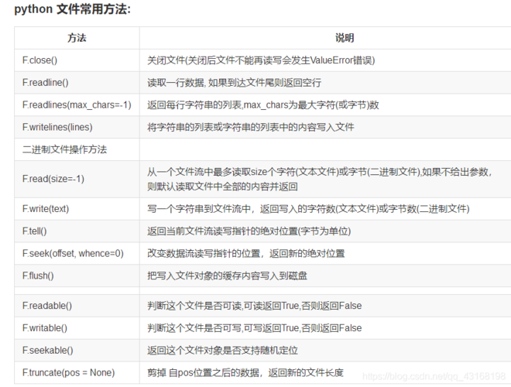Click the F.readline() method cell

[77, 82]
